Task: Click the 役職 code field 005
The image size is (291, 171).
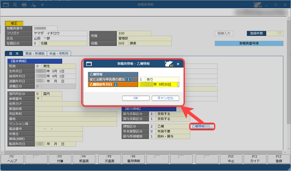Action: (122, 43)
